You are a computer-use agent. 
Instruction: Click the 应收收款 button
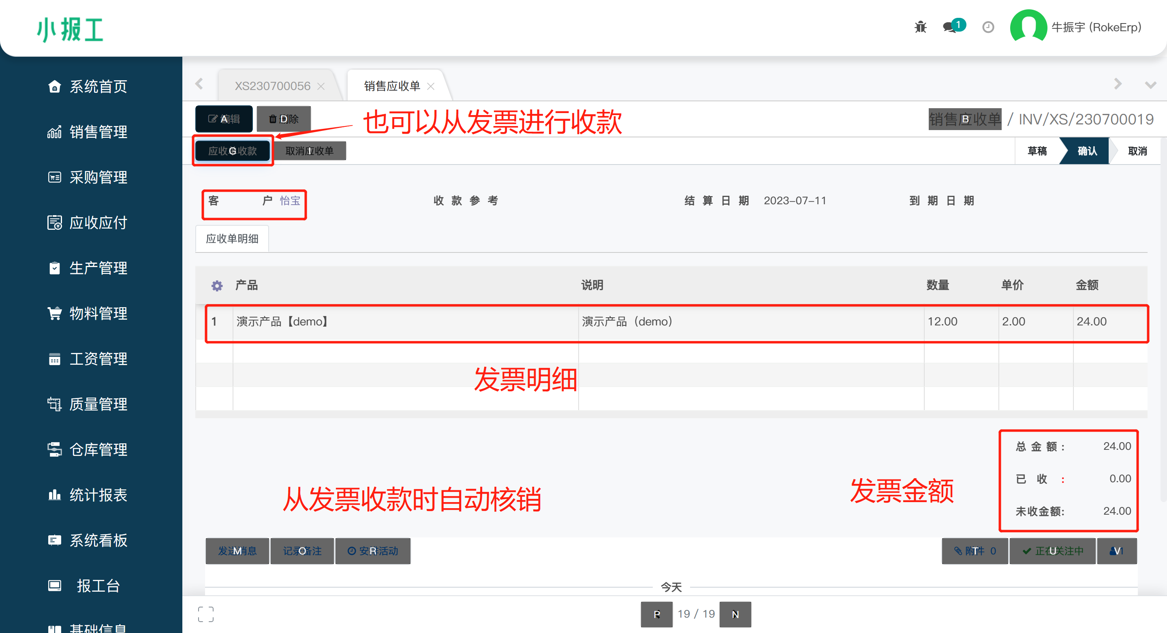click(233, 151)
